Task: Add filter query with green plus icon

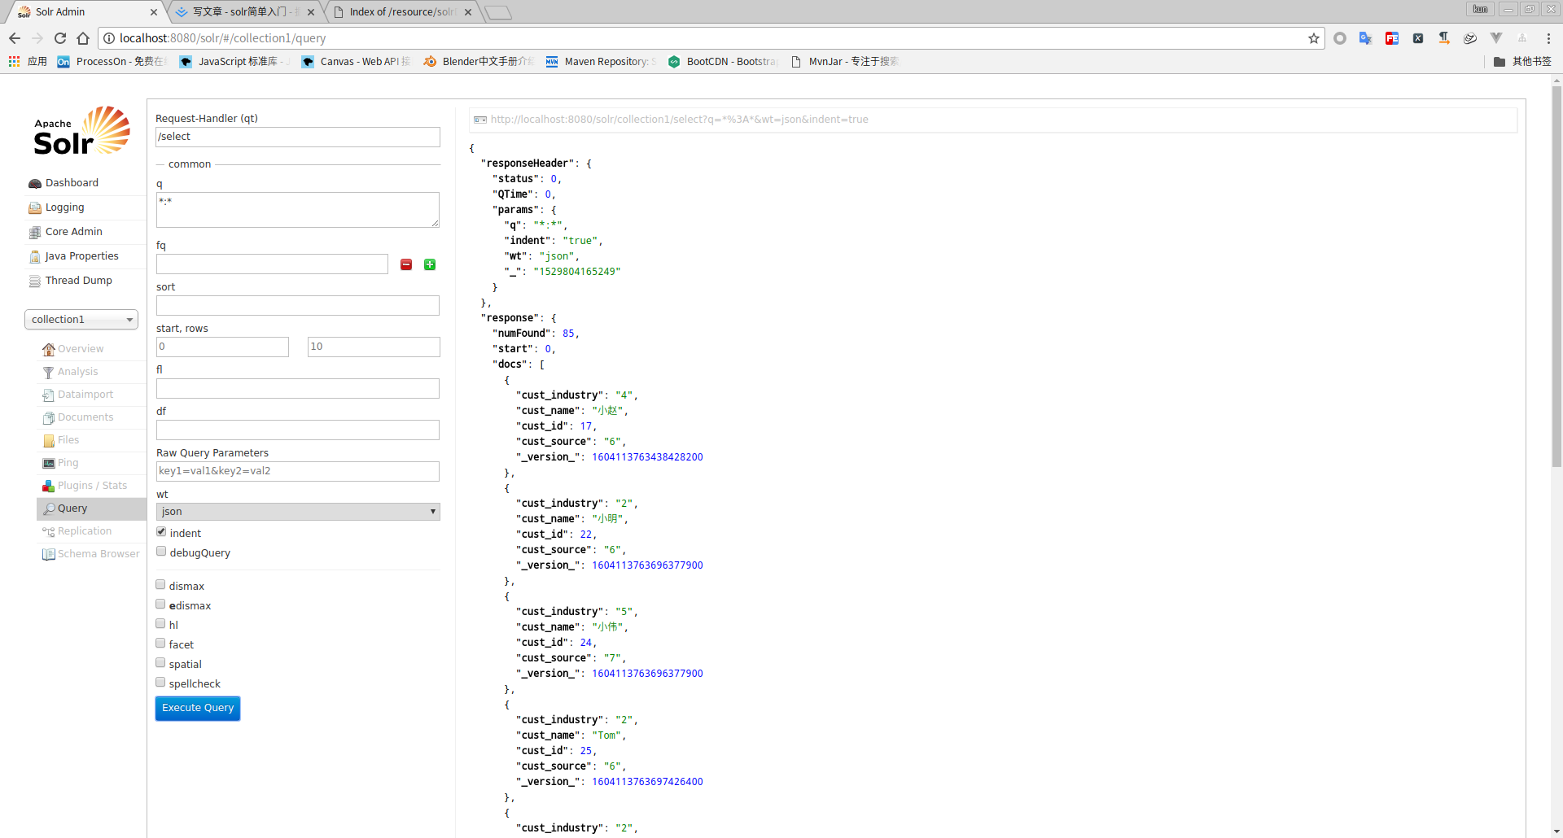Action: click(x=430, y=264)
